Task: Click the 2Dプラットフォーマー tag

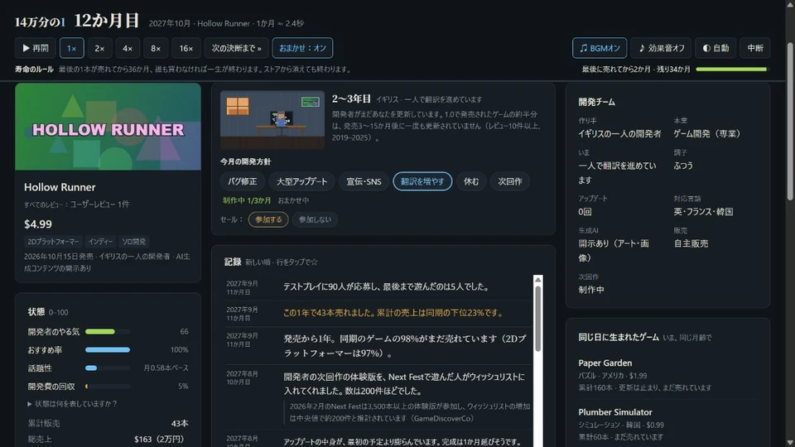Action: point(53,242)
